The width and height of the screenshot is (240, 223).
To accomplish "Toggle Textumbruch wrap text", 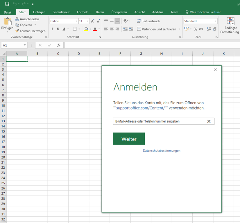I will [x=148, y=21].
